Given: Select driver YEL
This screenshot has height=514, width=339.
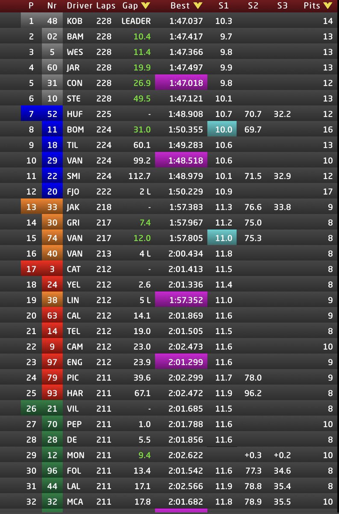Looking at the screenshot, I should (74, 284).
